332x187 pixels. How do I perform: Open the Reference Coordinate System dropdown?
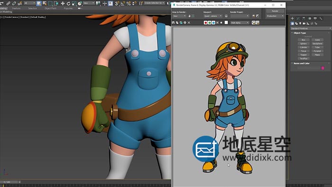[89, 3]
